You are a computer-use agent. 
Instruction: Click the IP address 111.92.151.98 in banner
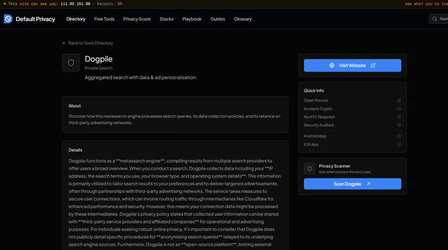[x=76, y=4]
